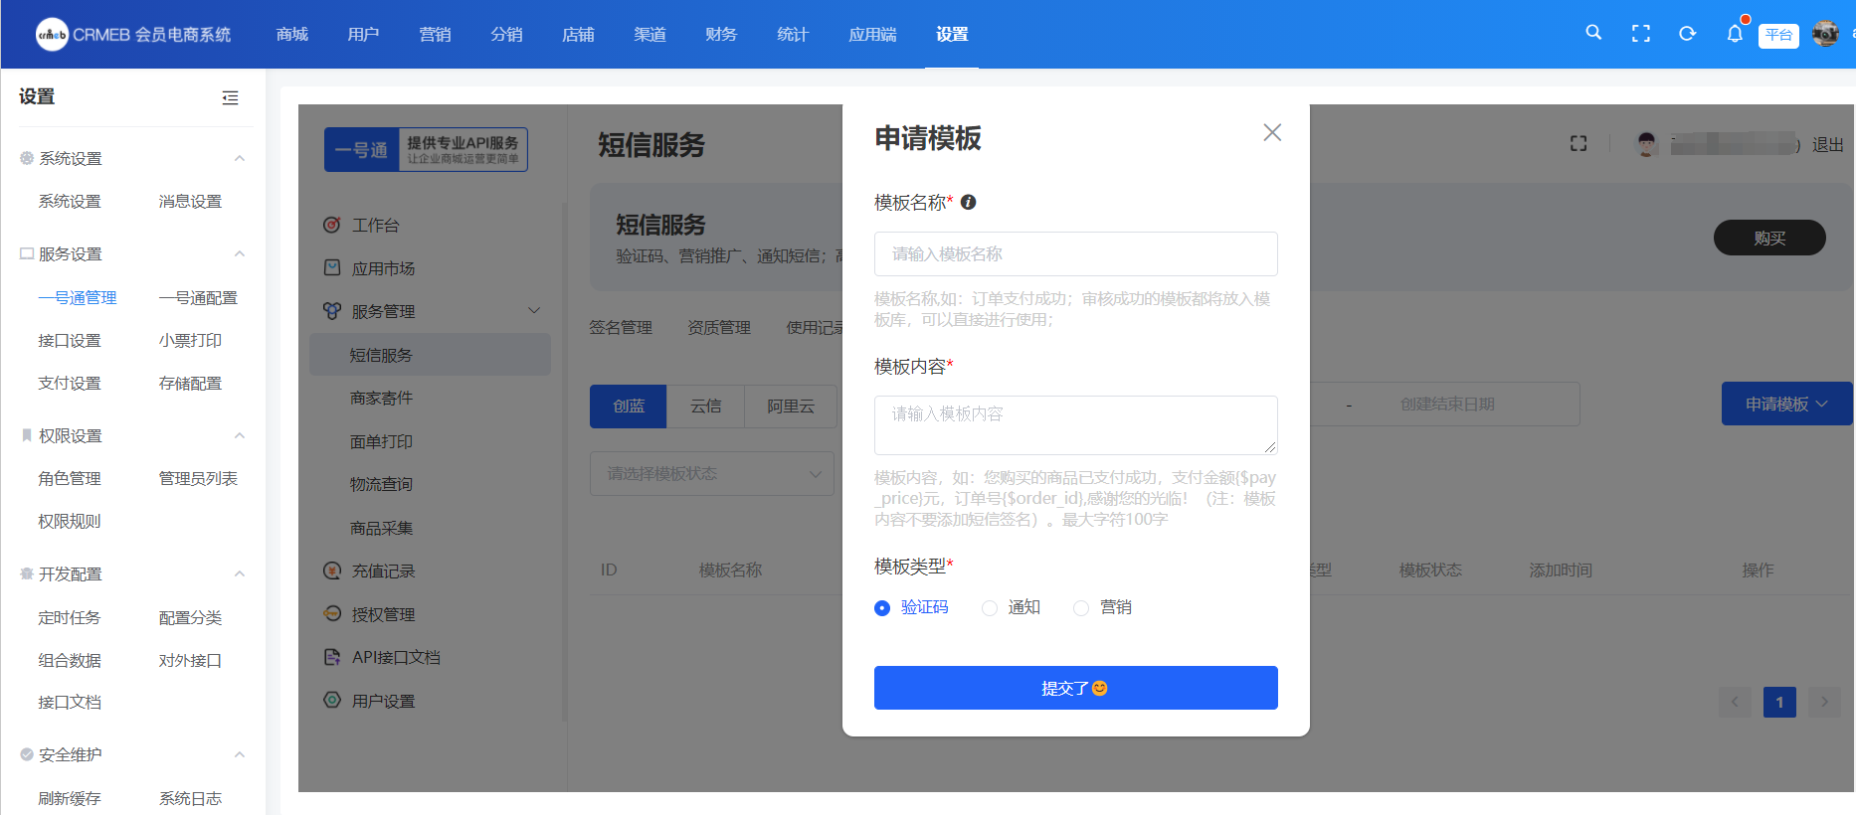Collapse the 系统设置 sidebar group
Viewport: 1856px width, 815px height.
[239, 158]
